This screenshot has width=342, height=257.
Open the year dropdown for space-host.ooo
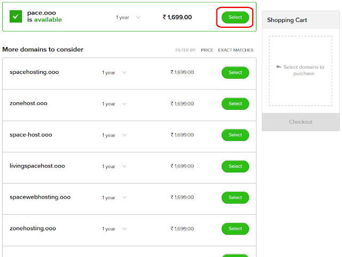coord(114,135)
